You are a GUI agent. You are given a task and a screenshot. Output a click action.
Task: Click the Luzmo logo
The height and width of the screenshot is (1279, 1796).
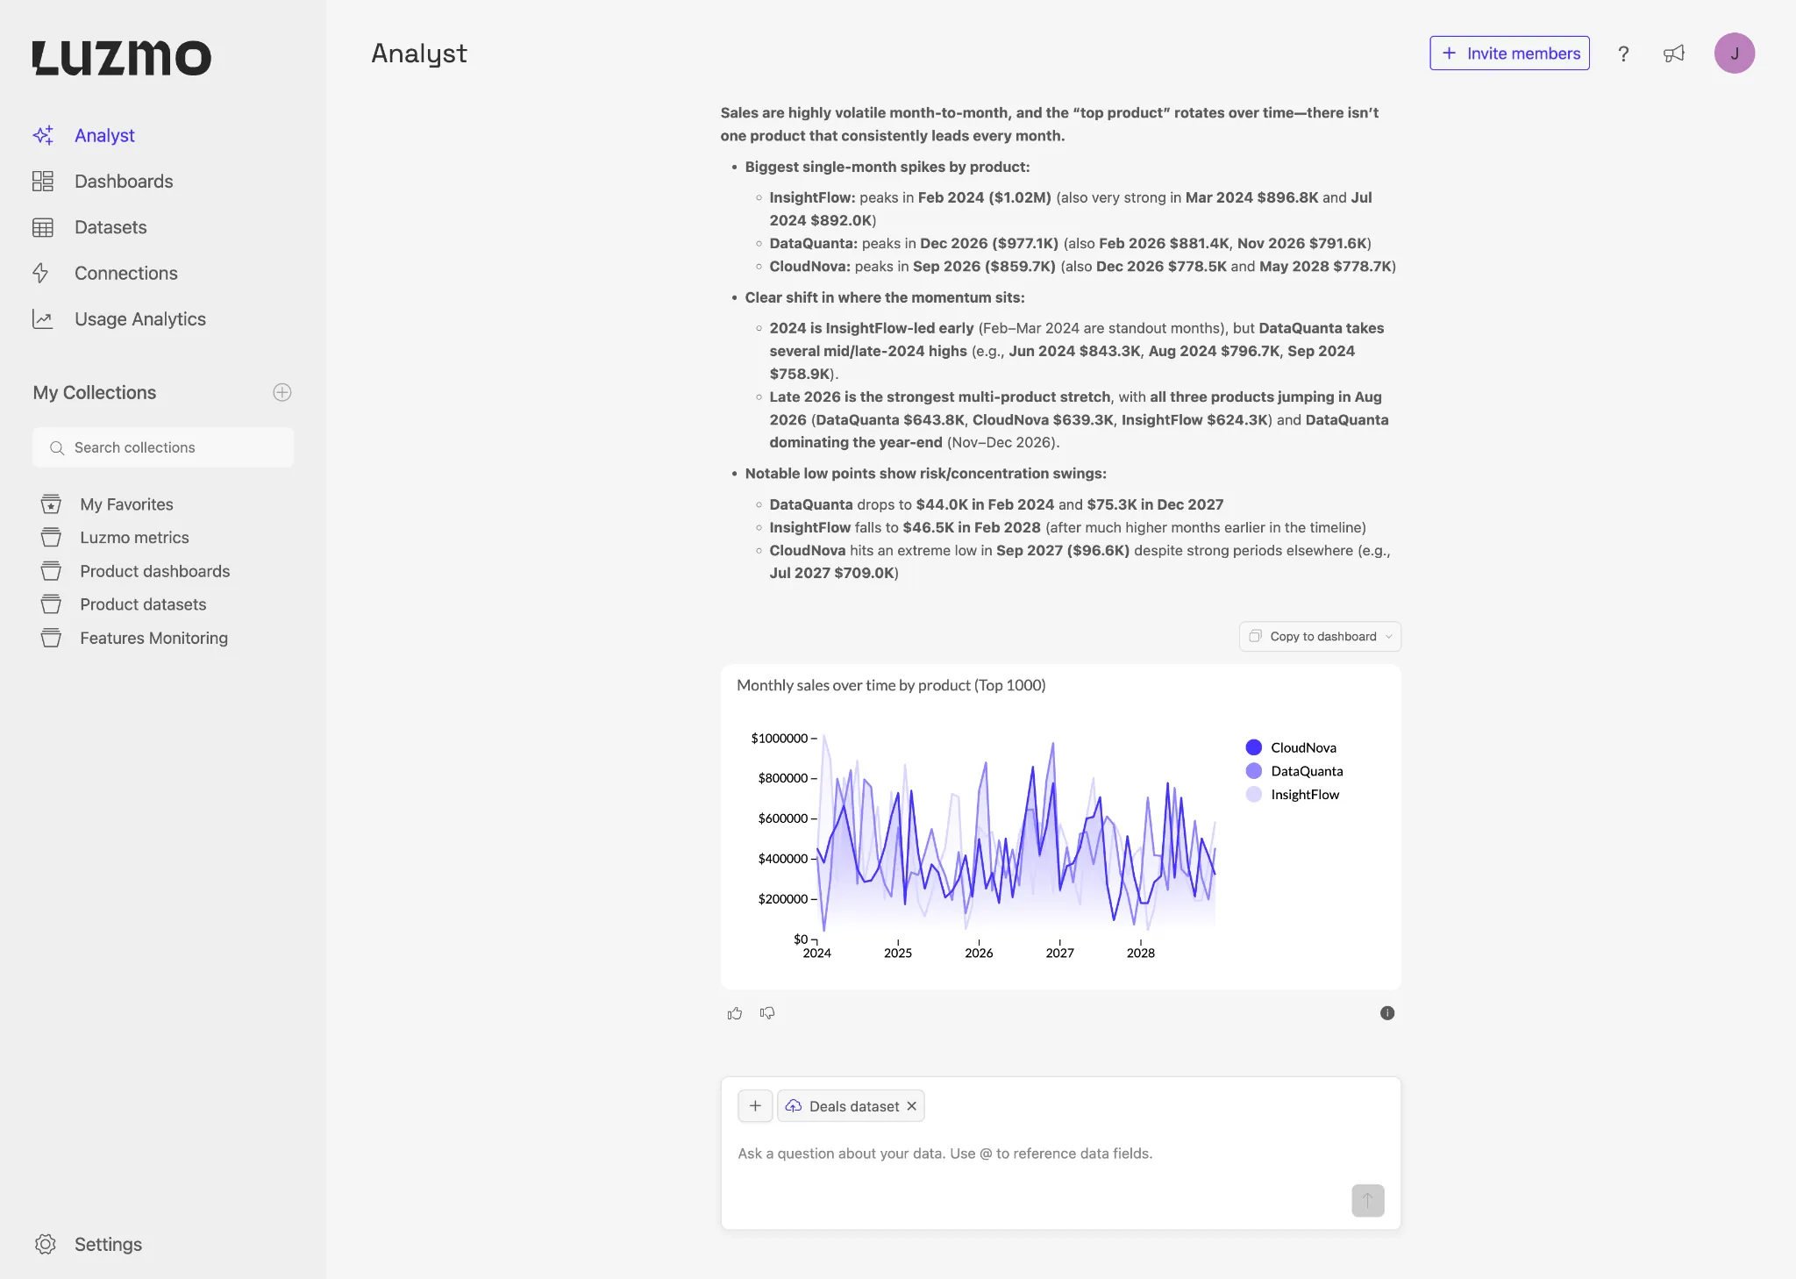point(122,58)
